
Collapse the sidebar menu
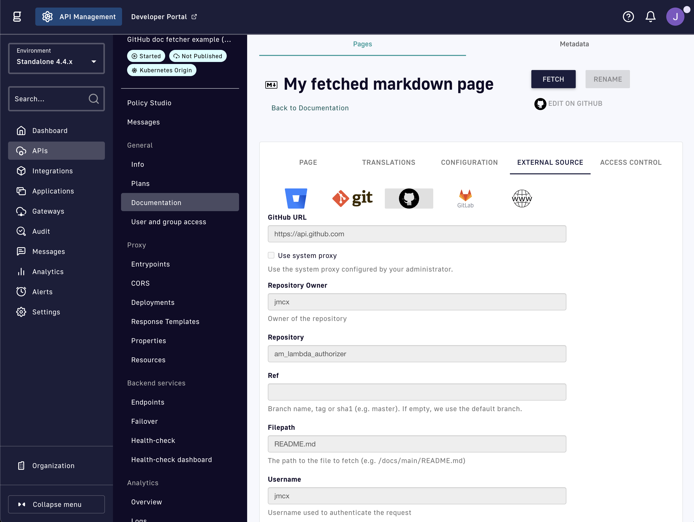(56, 504)
